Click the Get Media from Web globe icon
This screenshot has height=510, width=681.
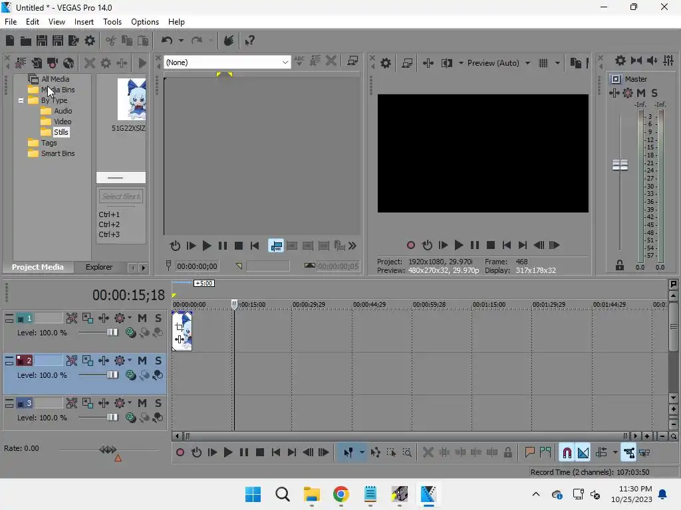(68, 63)
